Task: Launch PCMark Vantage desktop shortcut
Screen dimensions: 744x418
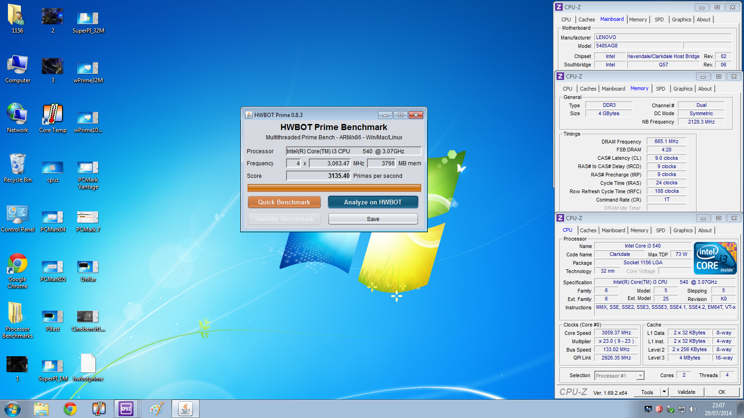Action: point(88,175)
